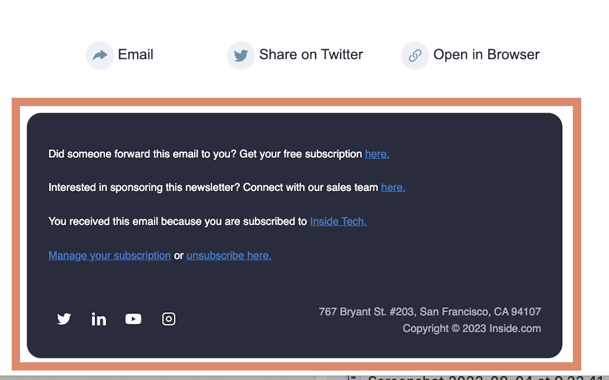Open the LinkedIn icon in footer
This screenshot has width=609, height=380.
click(99, 319)
